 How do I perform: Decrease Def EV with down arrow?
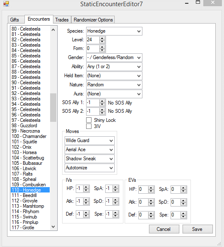coord(151,217)
